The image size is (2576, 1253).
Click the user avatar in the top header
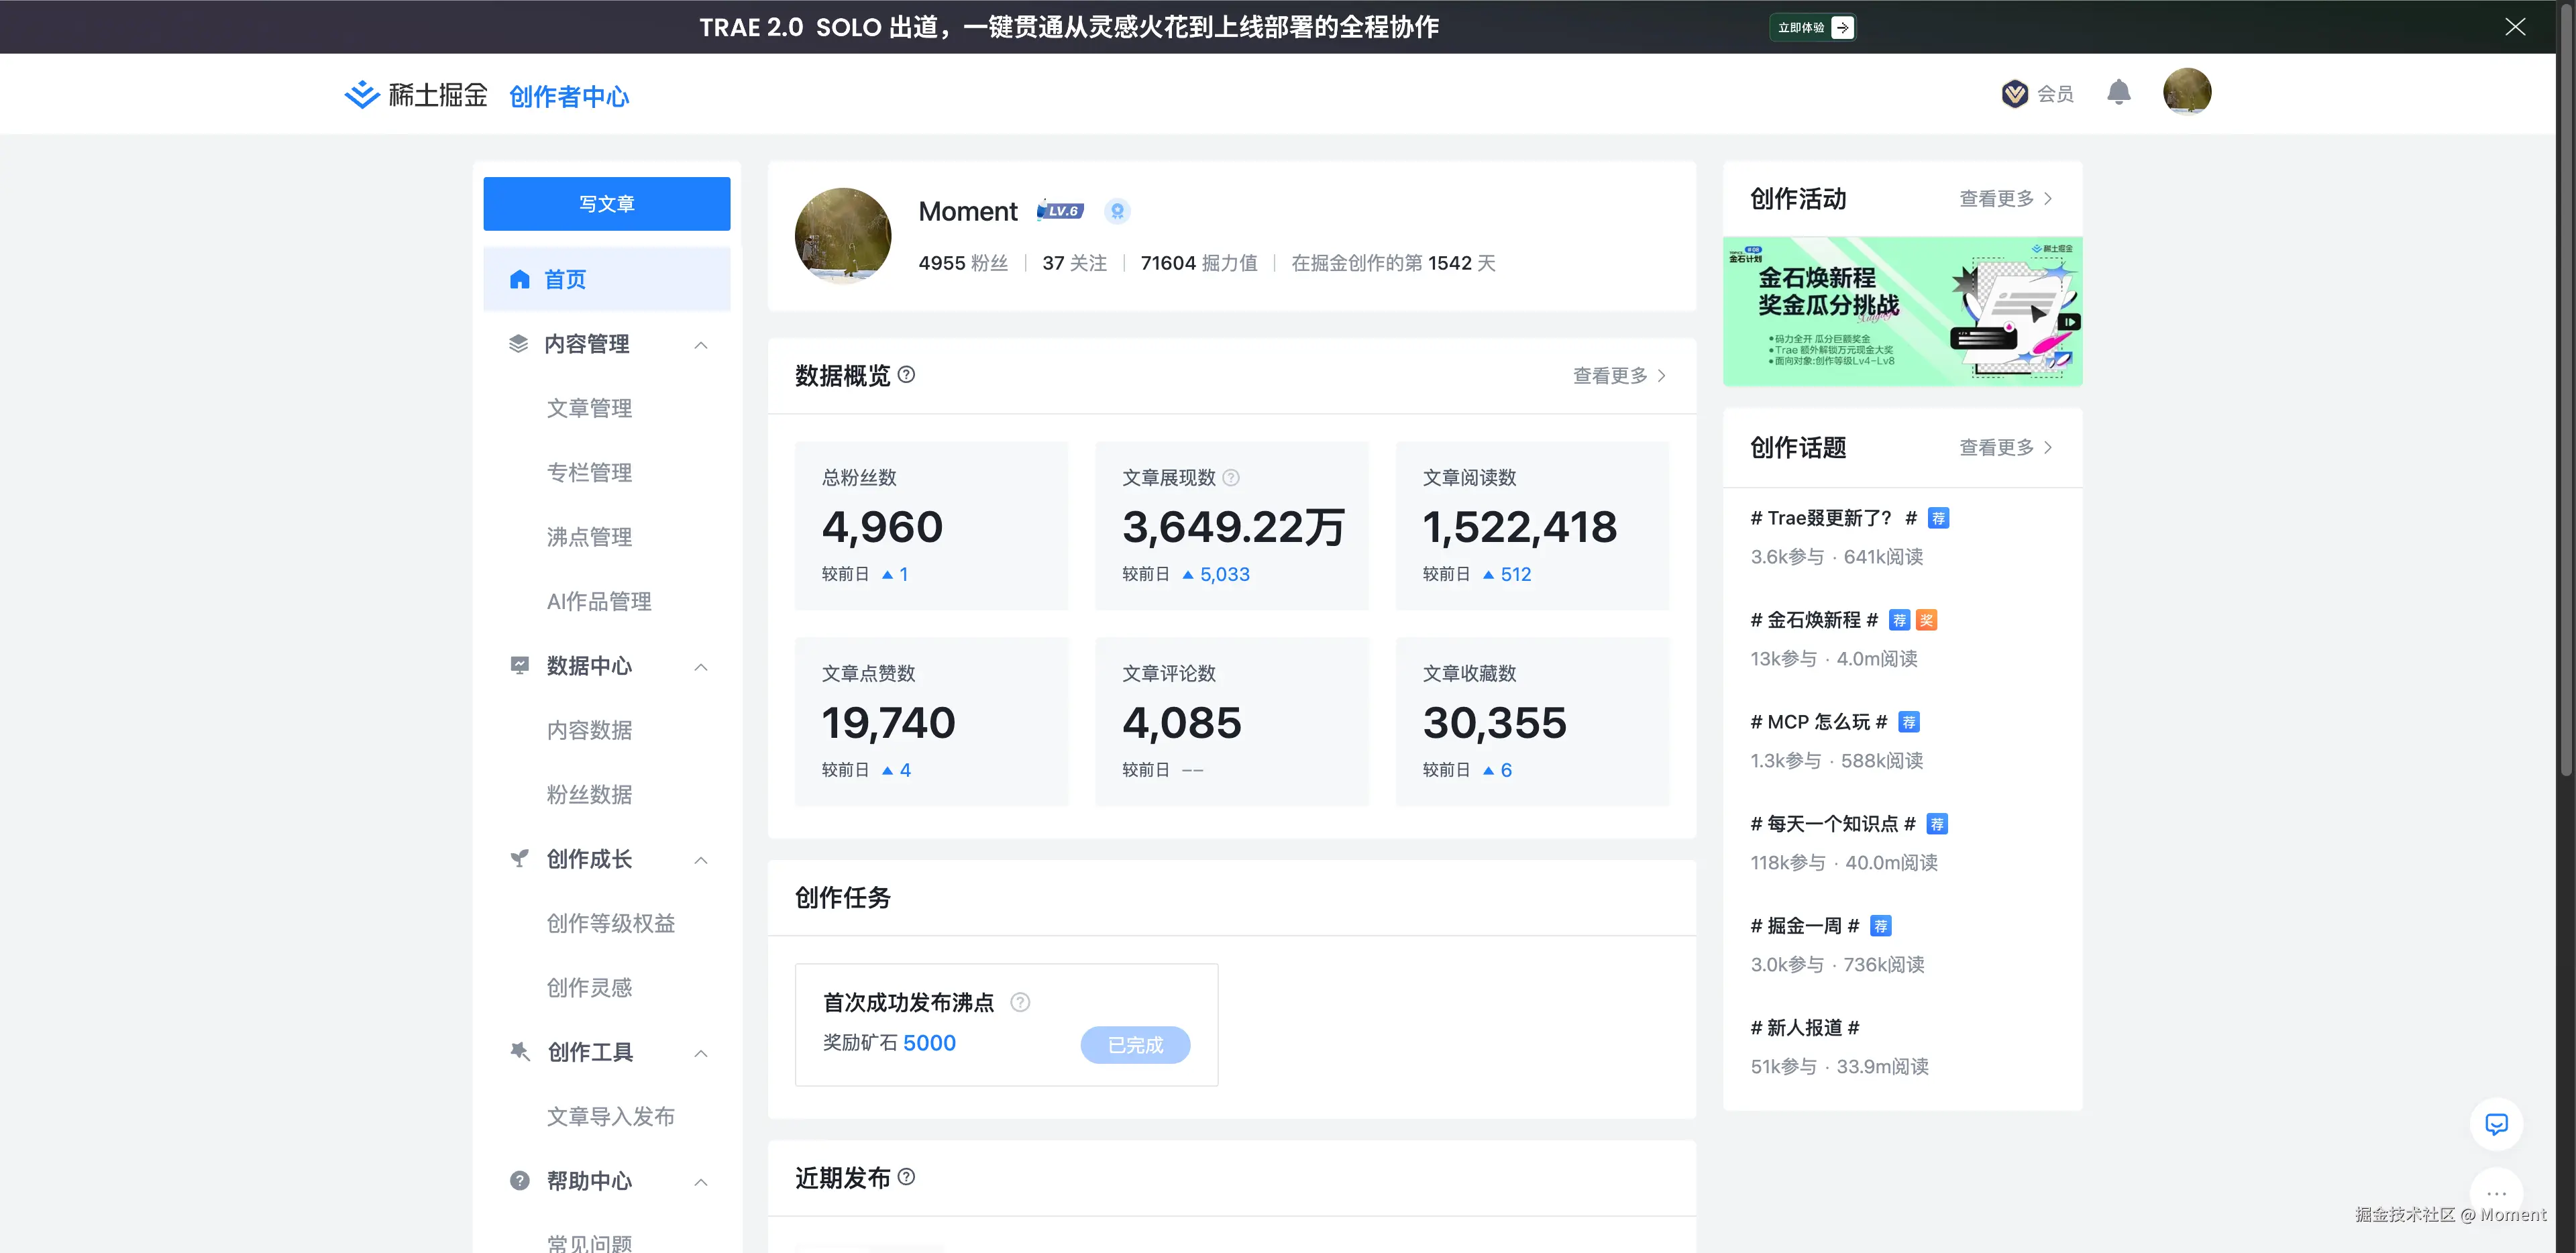click(x=2187, y=92)
